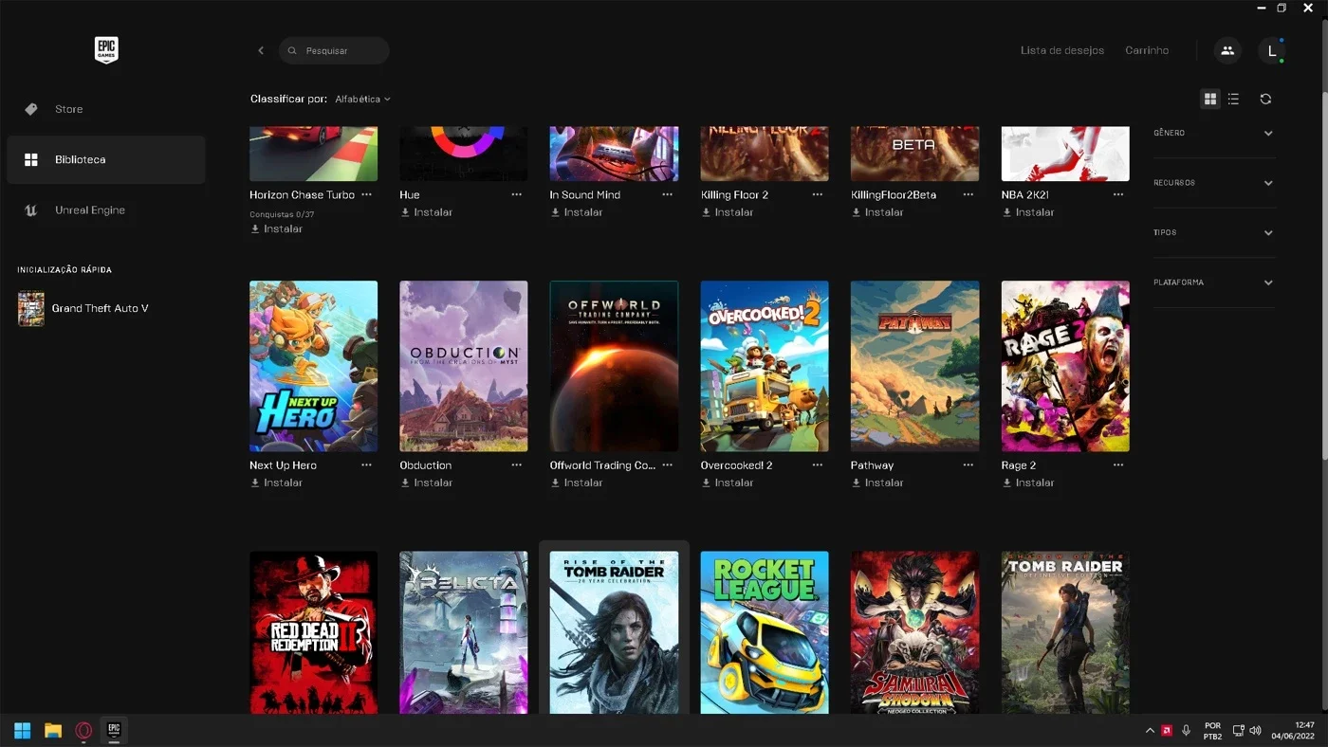Open the friends list icon
1328x747 pixels.
pos(1227,50)
